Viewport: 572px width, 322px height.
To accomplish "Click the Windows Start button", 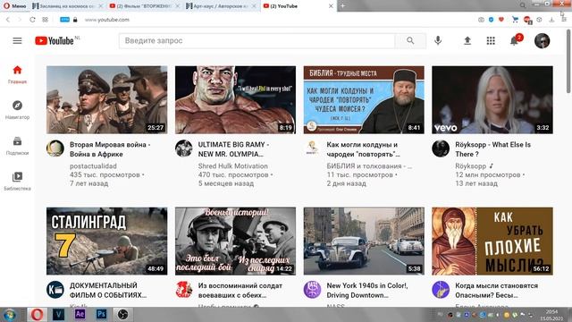I will [x=9, y=314].
